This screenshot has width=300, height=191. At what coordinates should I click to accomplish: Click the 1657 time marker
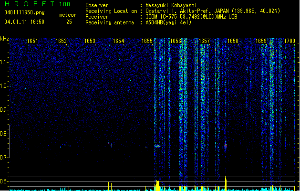(204, 41)
